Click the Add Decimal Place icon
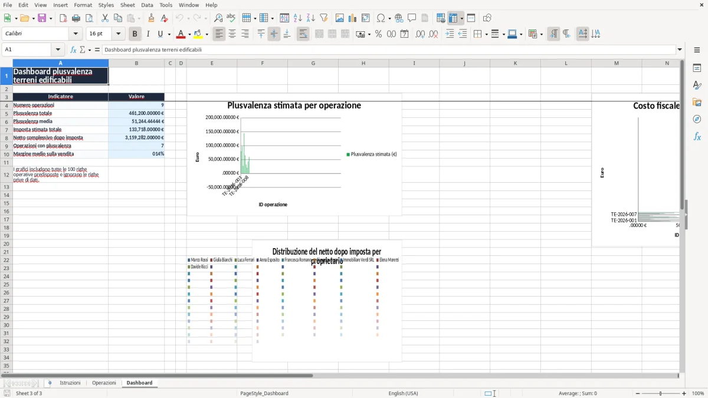The width and height of the screenshot is (708, 398). pos(421,34)
